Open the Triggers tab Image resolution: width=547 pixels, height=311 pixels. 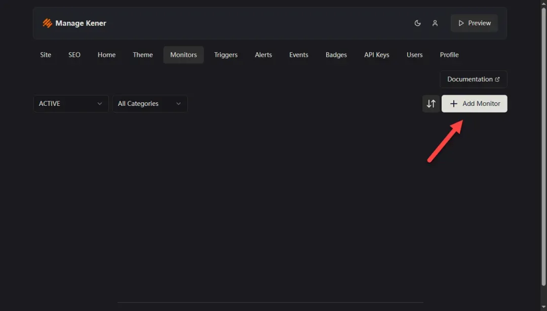coord(226,55)
